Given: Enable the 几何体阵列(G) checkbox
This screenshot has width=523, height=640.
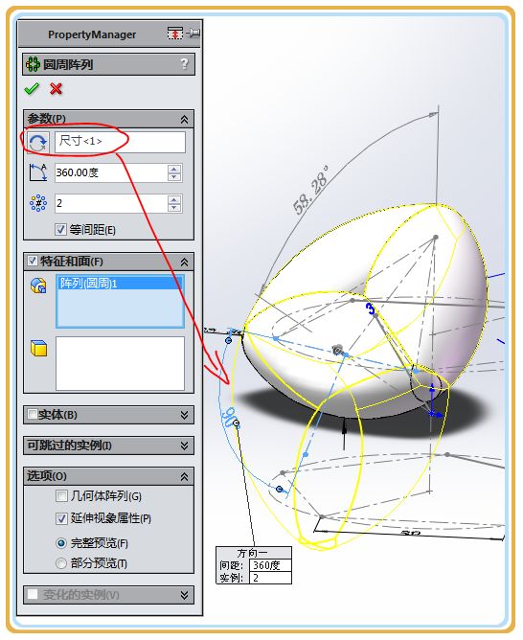Looking at the screenshot, I should click(x=61, y=496).
